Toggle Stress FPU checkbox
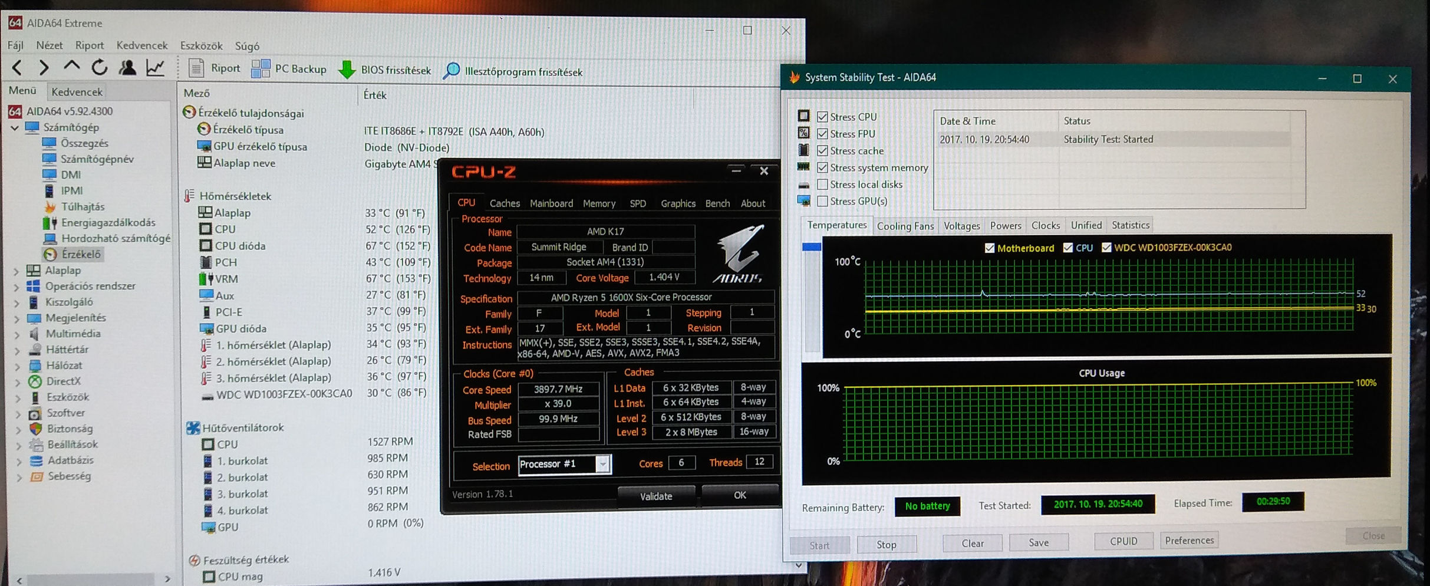1430x586 pixels. point(822,134)
